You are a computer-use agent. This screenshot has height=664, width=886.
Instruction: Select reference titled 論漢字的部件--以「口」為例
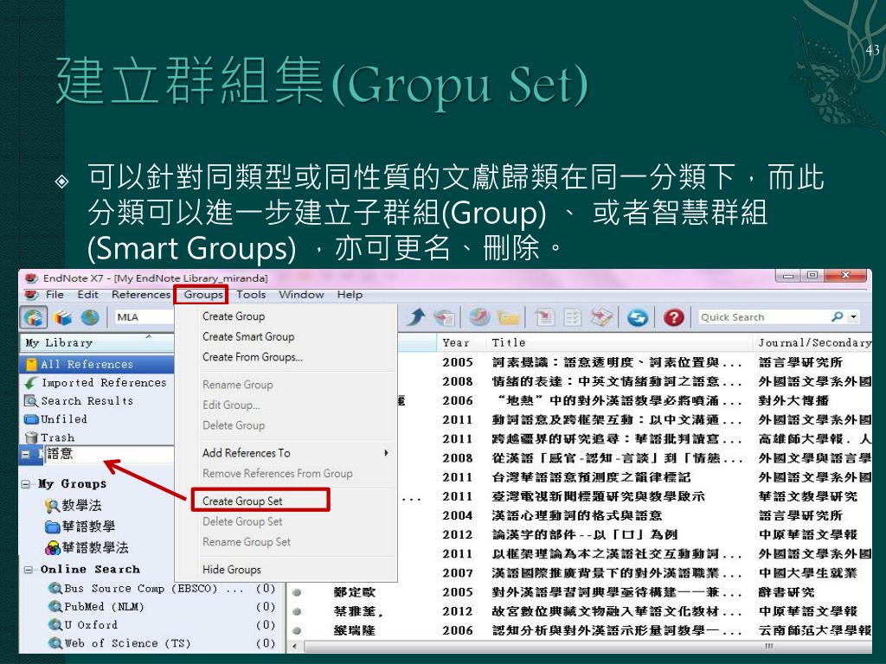pyautogui.click(x=584, y=534)
